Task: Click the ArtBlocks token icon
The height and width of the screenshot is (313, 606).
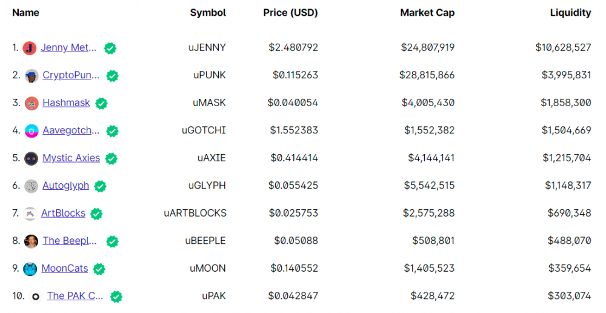Action: tap(30, 214)
